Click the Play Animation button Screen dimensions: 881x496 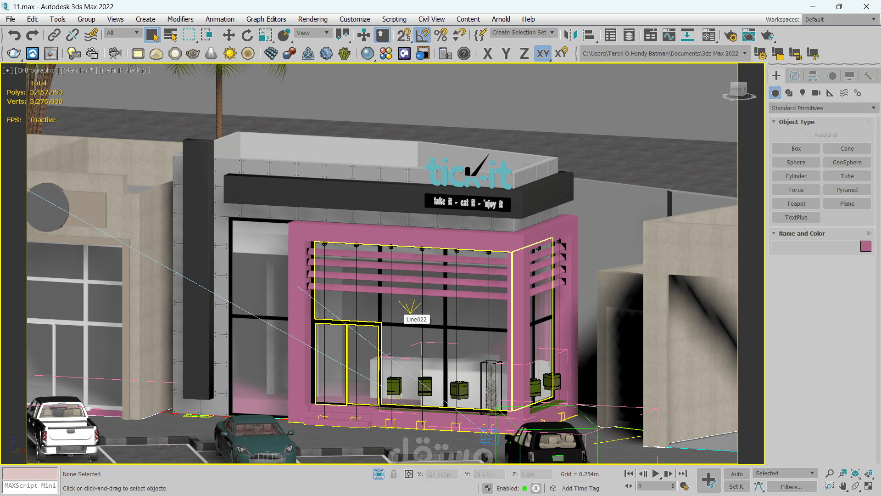tap(656, 473)
